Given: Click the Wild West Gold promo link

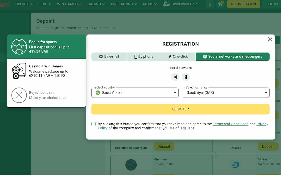Looking at the screenshot, I should click(185, 4).
